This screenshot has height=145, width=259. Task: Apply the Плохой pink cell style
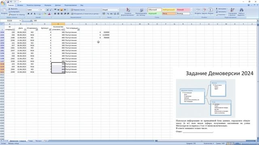click(183, 10)
